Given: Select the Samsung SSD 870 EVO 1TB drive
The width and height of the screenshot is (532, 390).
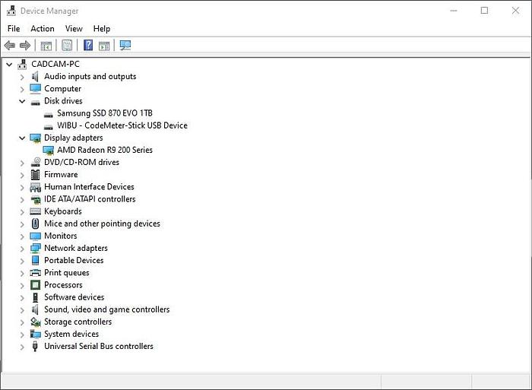Looking at the screenshot, I should click(x=104, y=113).
